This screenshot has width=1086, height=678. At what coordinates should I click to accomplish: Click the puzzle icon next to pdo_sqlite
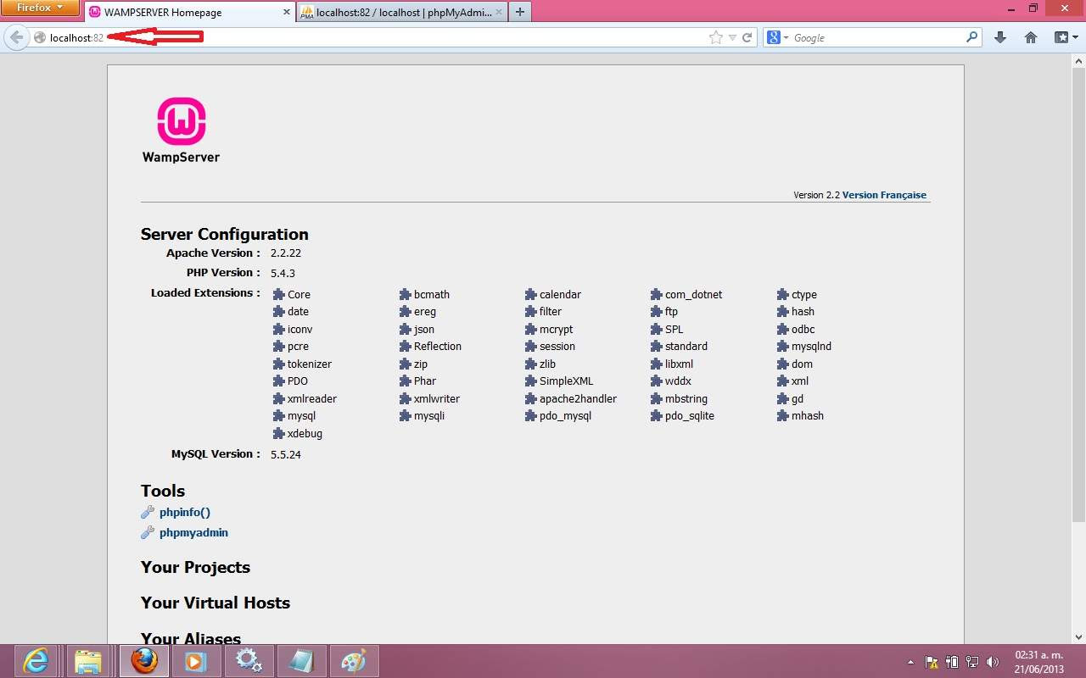[657, 415]
